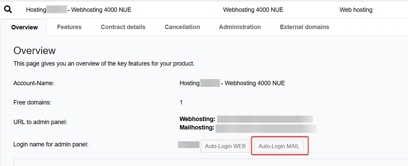Go to the Cancellation tab

[182, 27]
